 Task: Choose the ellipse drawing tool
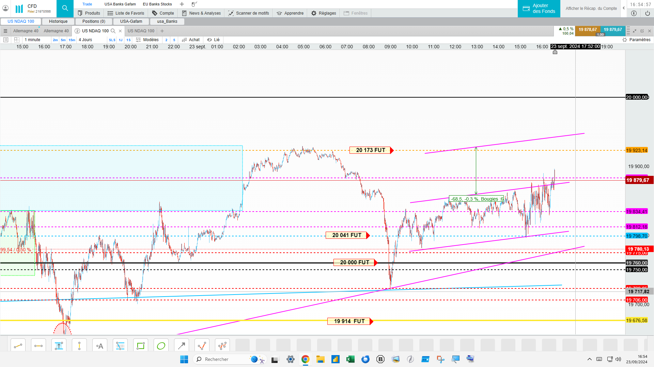click(161, 346)
